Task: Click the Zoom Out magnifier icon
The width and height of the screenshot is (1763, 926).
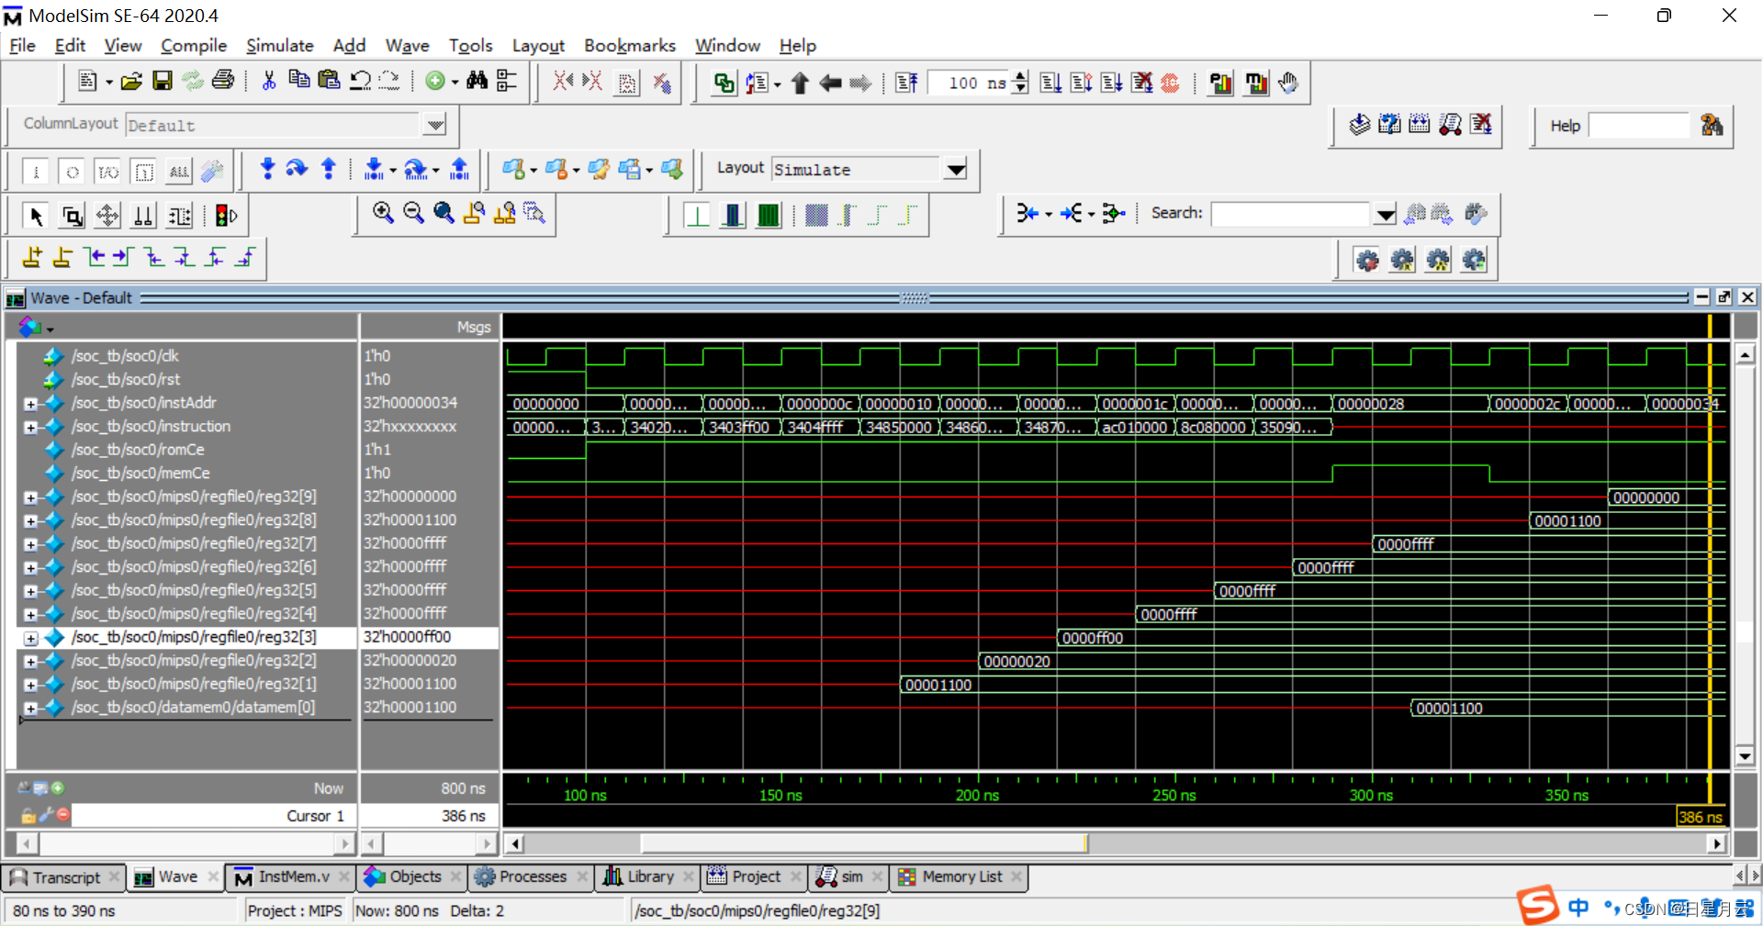Action: pyautogui.click(x=413, y=213)
